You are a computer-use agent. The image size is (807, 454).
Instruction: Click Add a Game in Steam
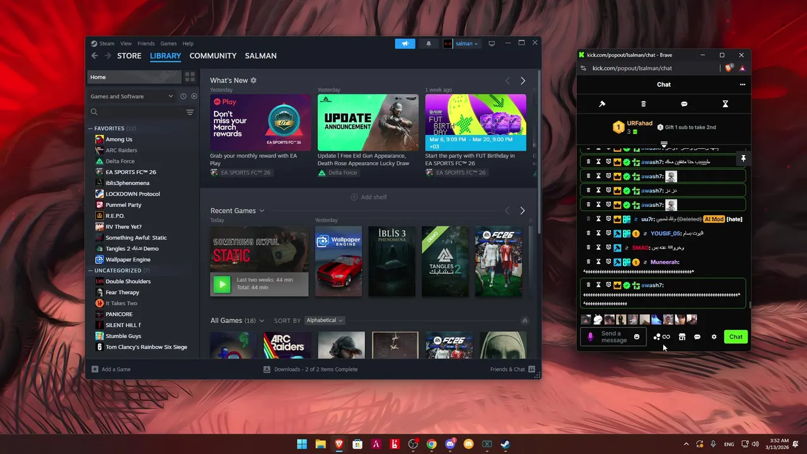[111, 370]
